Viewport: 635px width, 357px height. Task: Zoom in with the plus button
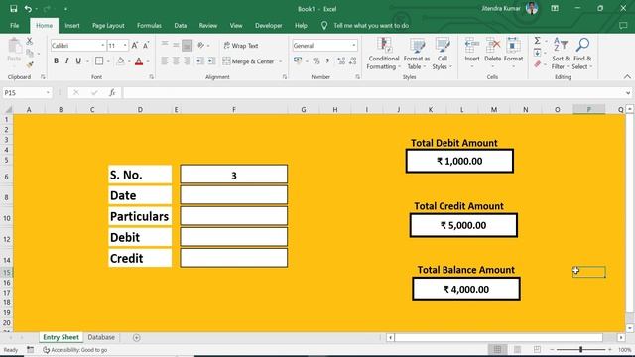click(610, 349)
